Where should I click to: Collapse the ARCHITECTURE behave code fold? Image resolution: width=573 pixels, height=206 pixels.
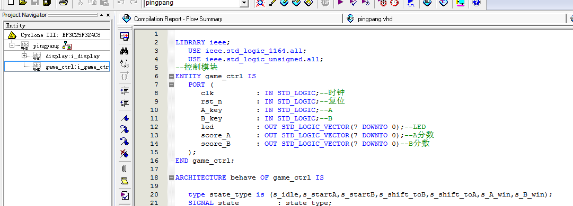(x=171, y=177)
